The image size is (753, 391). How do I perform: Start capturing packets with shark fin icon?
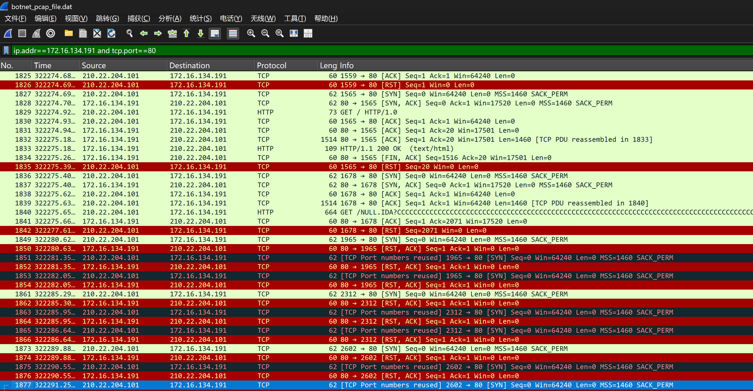[8, 33]
